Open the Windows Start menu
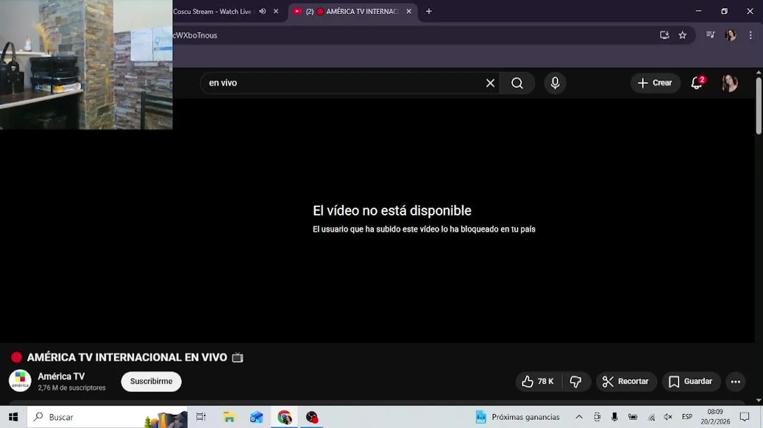Viewport: 763px width, 428px height. [x=13, y=417]
